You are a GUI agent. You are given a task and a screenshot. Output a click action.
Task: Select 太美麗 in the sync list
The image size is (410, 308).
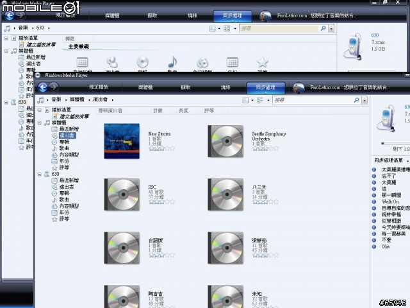tap(389, 182)
